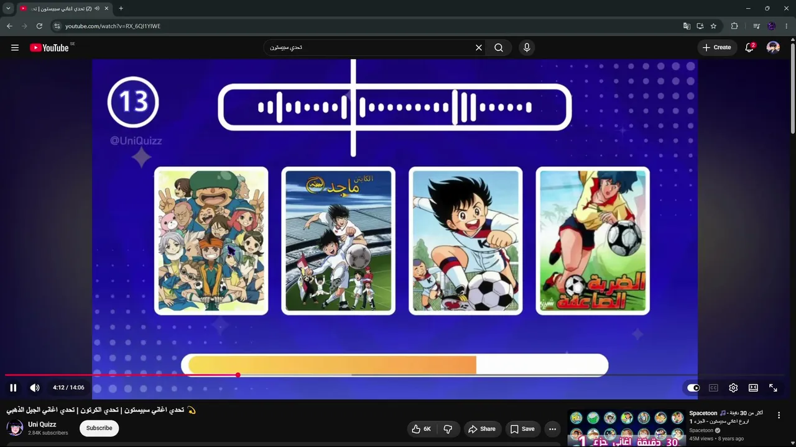Open the YouTube notifications bell
The image size is (796, 447).
click(x=749, y=48)
